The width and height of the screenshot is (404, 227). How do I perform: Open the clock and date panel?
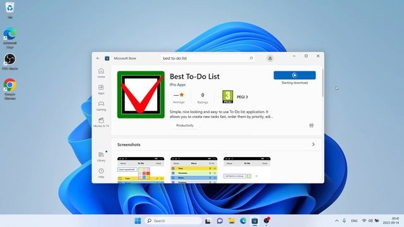pos(391,221)
